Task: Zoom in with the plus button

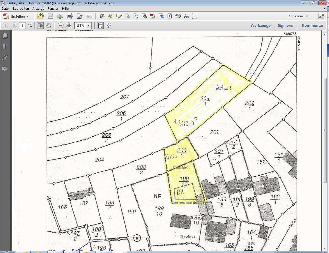Action: [69, 26]
